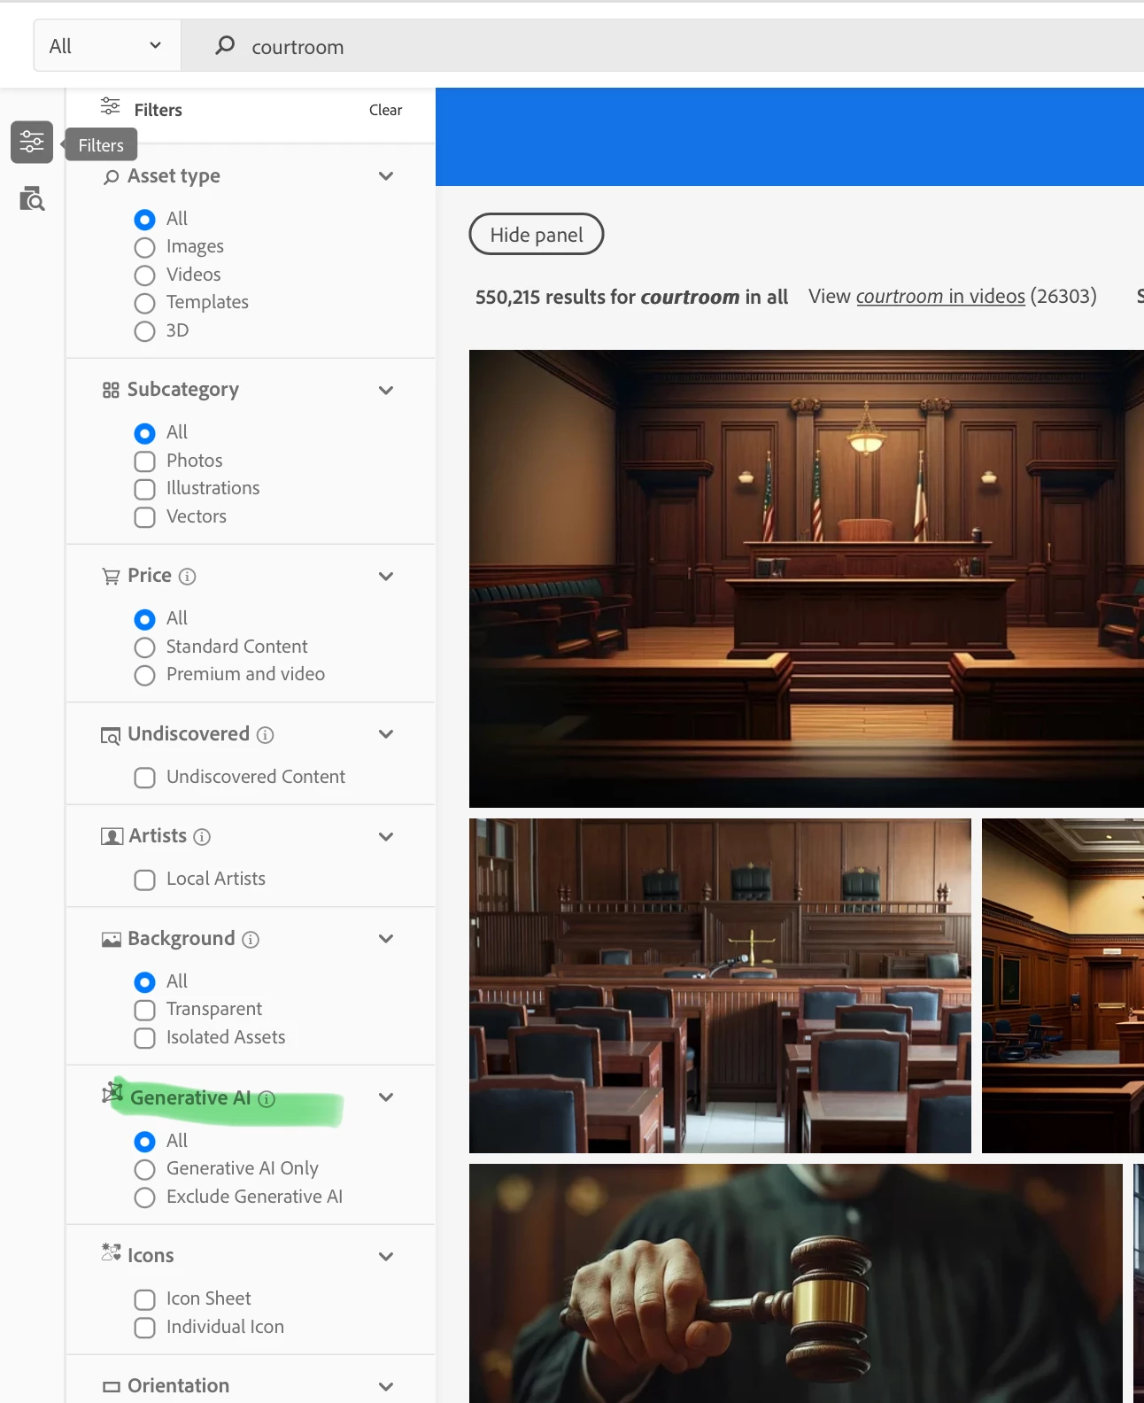
Task: Click the Subcategory grid icon
Action: pyautogui.click(x=111, y=390)
